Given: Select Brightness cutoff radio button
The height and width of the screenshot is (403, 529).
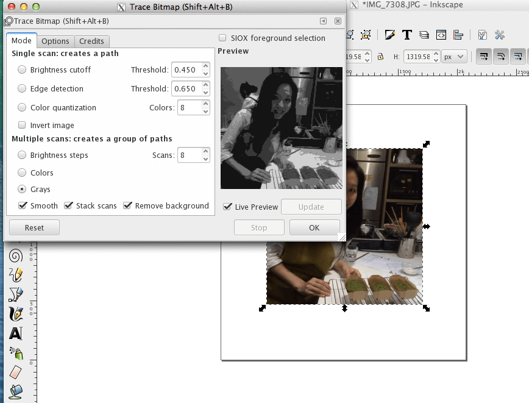Looking at the screenshot, I should (x=22, y=70).
